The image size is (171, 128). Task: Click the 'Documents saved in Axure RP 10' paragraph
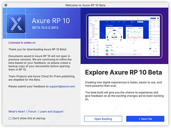40,63
